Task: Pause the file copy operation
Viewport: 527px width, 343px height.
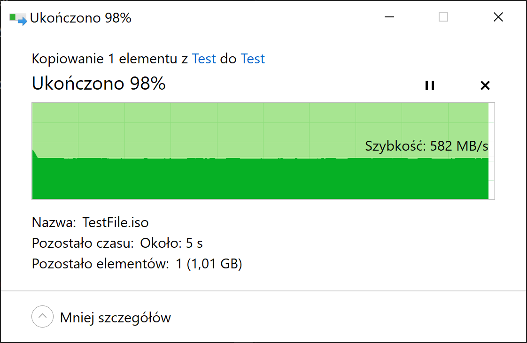Action: click(x=429, y=85)
